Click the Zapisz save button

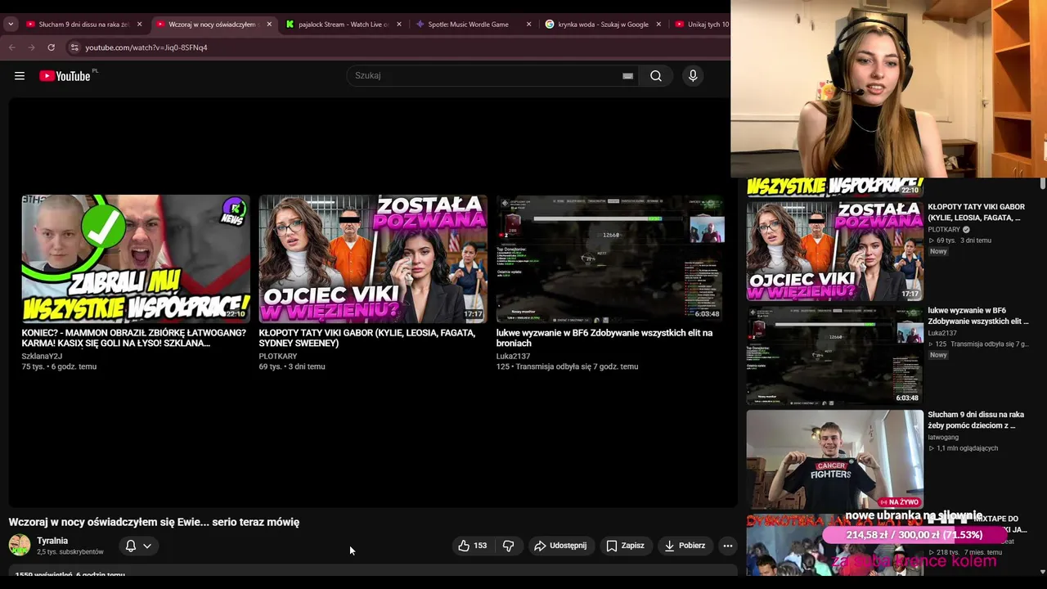(x=625, y=546)
